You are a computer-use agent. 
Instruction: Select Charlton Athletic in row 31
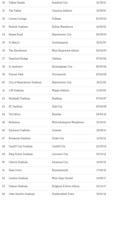62,11
